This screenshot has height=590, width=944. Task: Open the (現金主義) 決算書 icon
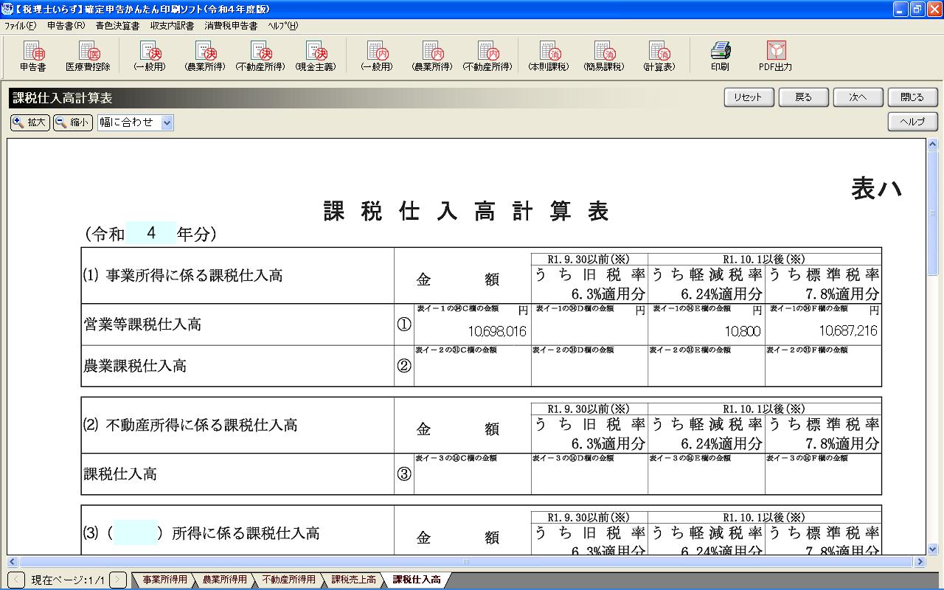tap(316, 56)
